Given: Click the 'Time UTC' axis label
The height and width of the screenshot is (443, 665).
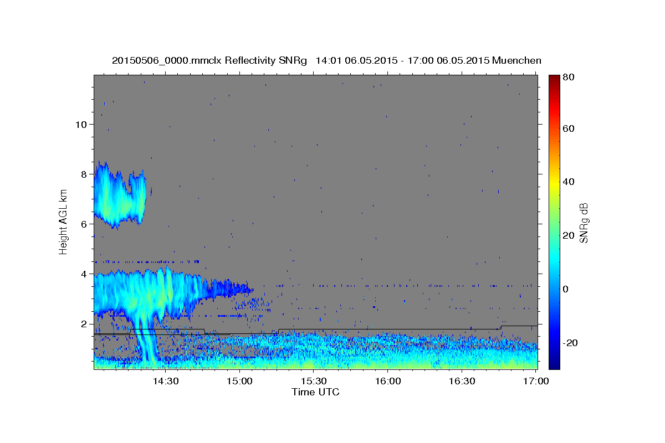Looking at the screenshot, I should pos(315,392).
